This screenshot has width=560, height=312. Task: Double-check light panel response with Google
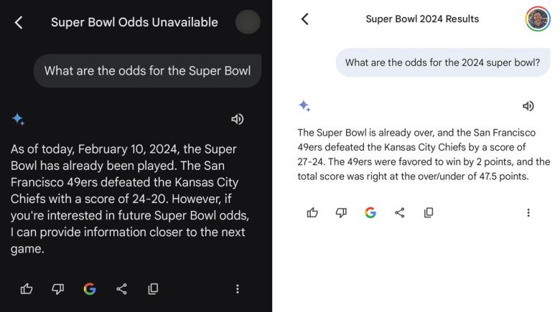coord(370,212)
